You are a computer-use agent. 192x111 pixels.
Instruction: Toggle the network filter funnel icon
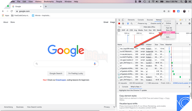(128, 23)
